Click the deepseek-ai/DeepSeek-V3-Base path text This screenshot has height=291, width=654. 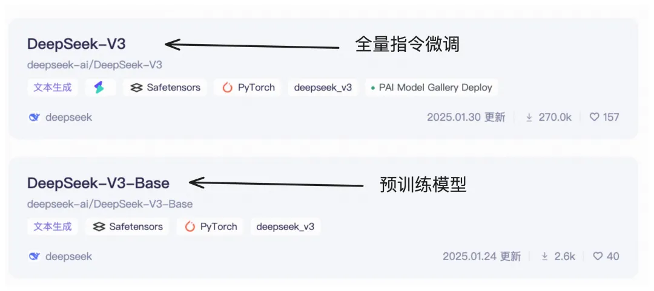110,204
